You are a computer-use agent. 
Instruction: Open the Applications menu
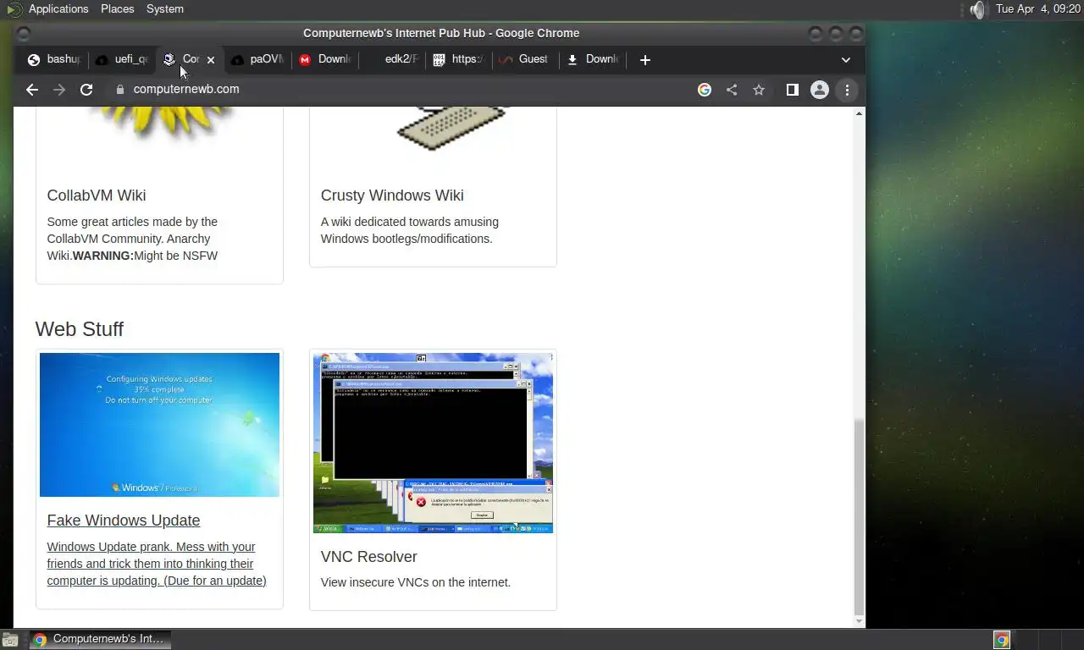click(x=58, y=8)
